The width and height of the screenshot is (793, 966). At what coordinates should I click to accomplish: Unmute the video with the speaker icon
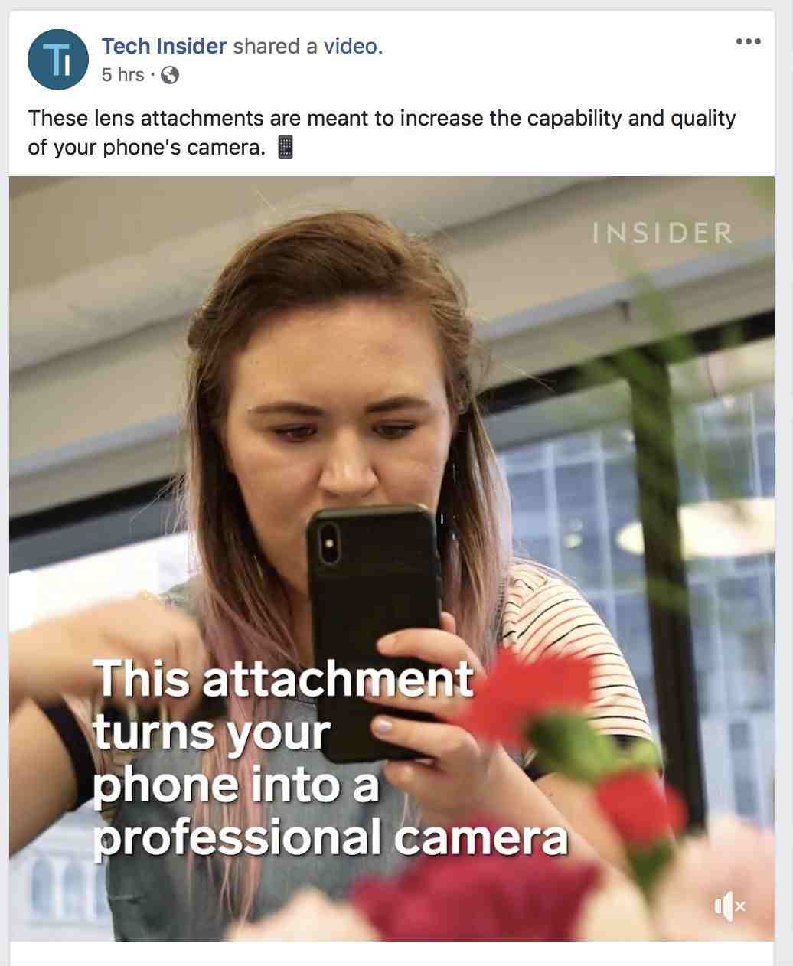(x=729, y=907)
